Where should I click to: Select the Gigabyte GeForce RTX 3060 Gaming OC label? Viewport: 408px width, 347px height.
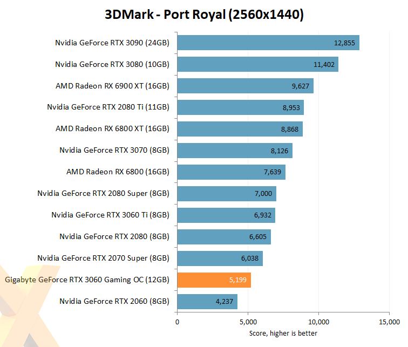pos(87,280)
